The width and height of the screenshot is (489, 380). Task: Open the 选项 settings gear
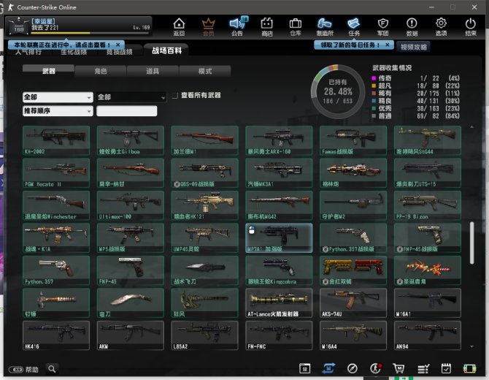pyautogui.click(x=441, y=26)
